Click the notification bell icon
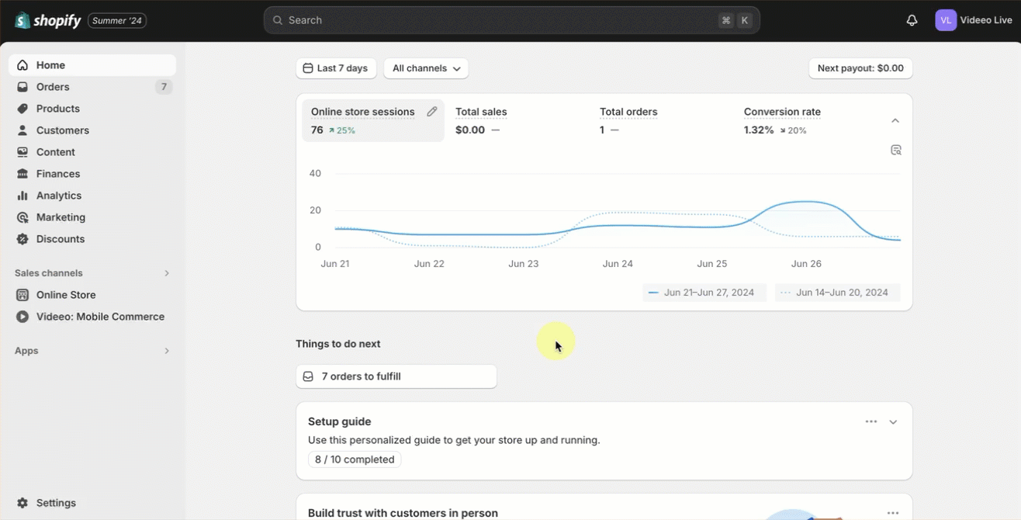Viewport: 1021px width, 520px height. click(x=912, y=20)
